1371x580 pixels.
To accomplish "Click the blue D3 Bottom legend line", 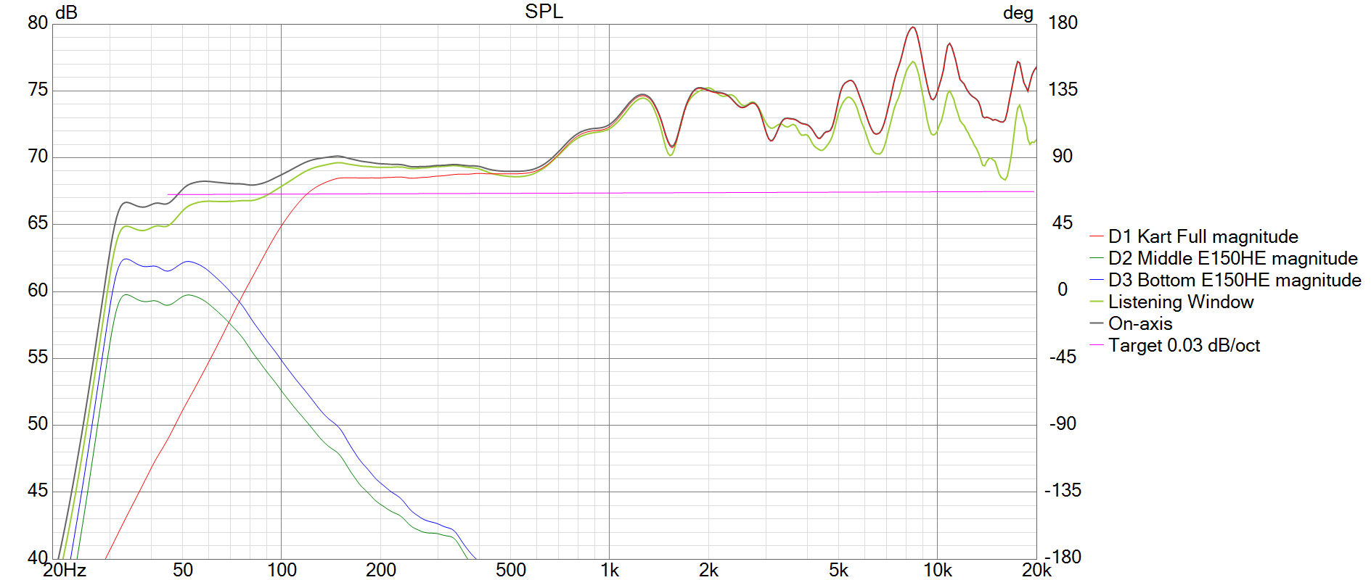I will tap(1096, 281).
